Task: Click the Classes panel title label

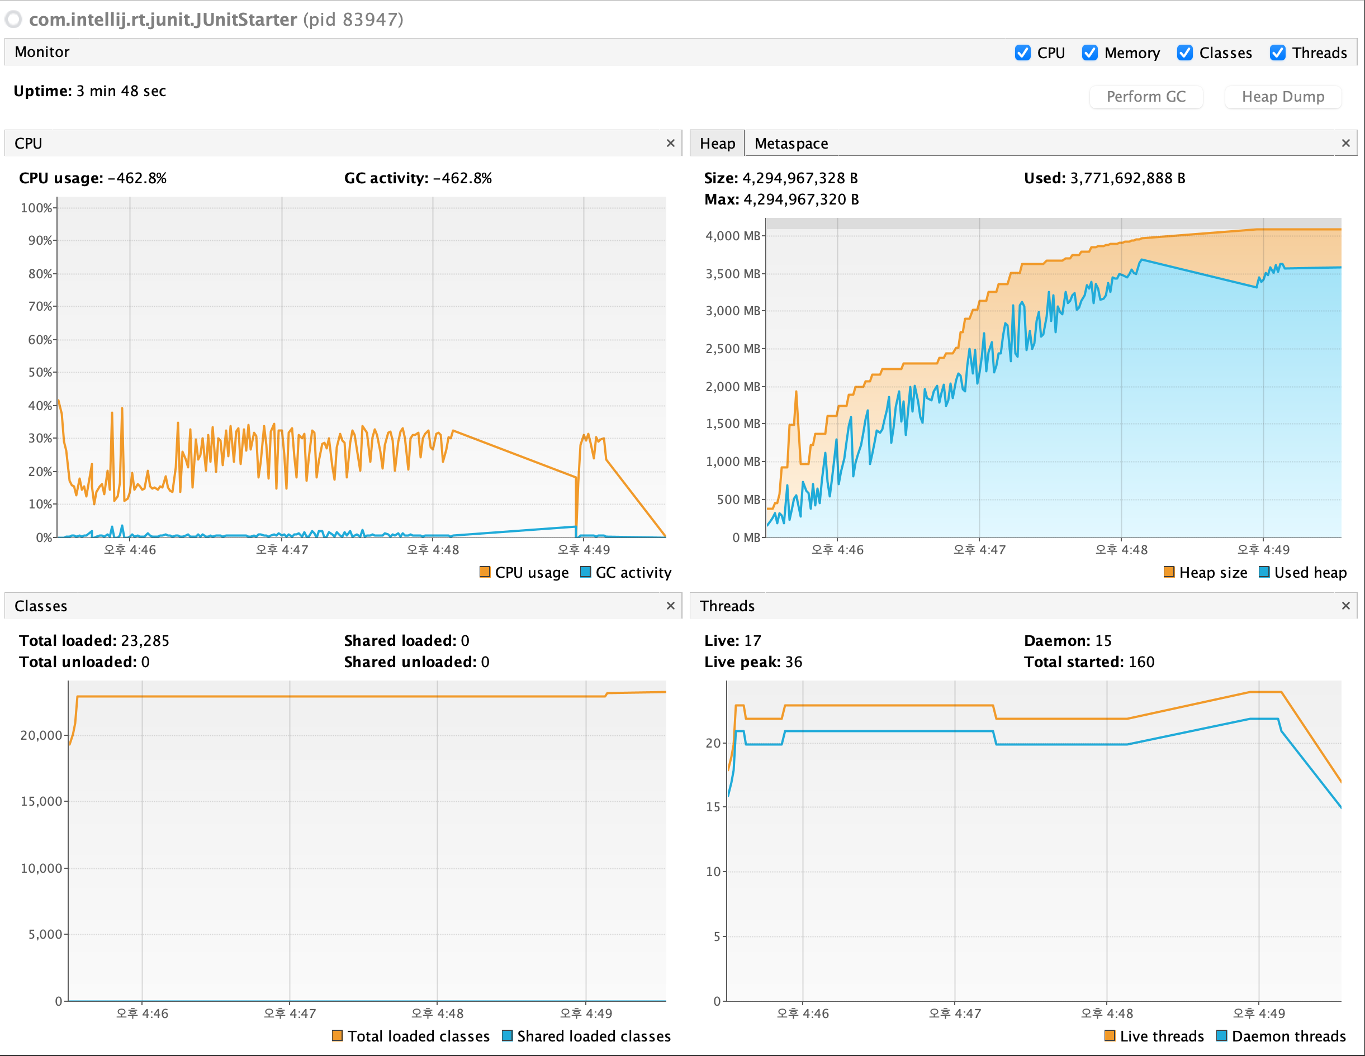Action: 41,606
